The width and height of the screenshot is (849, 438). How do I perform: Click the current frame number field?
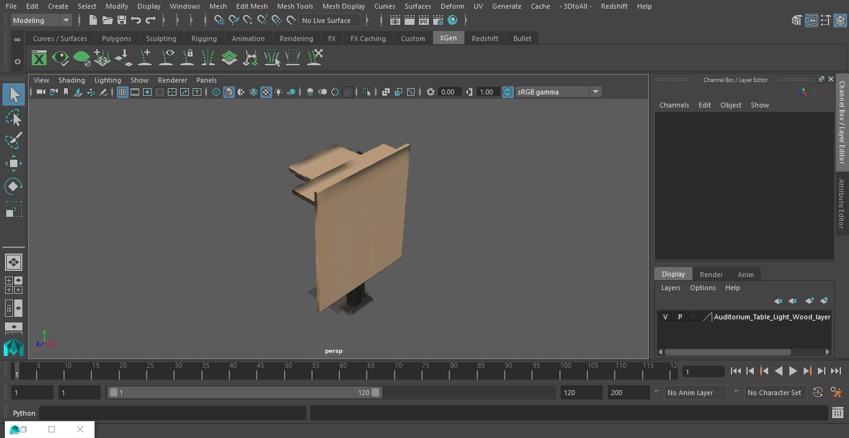point(703,372)
